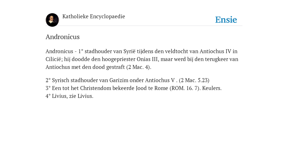Click the author name 'Keulers'
288x144 pixels.
211,88
